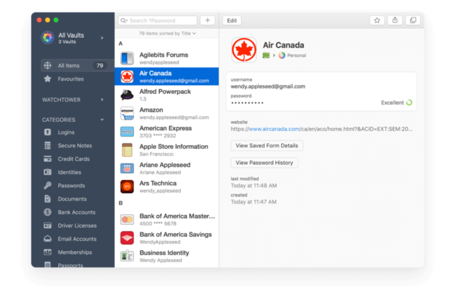
Task: Select the American Express card entry
Action: point(167,132)
